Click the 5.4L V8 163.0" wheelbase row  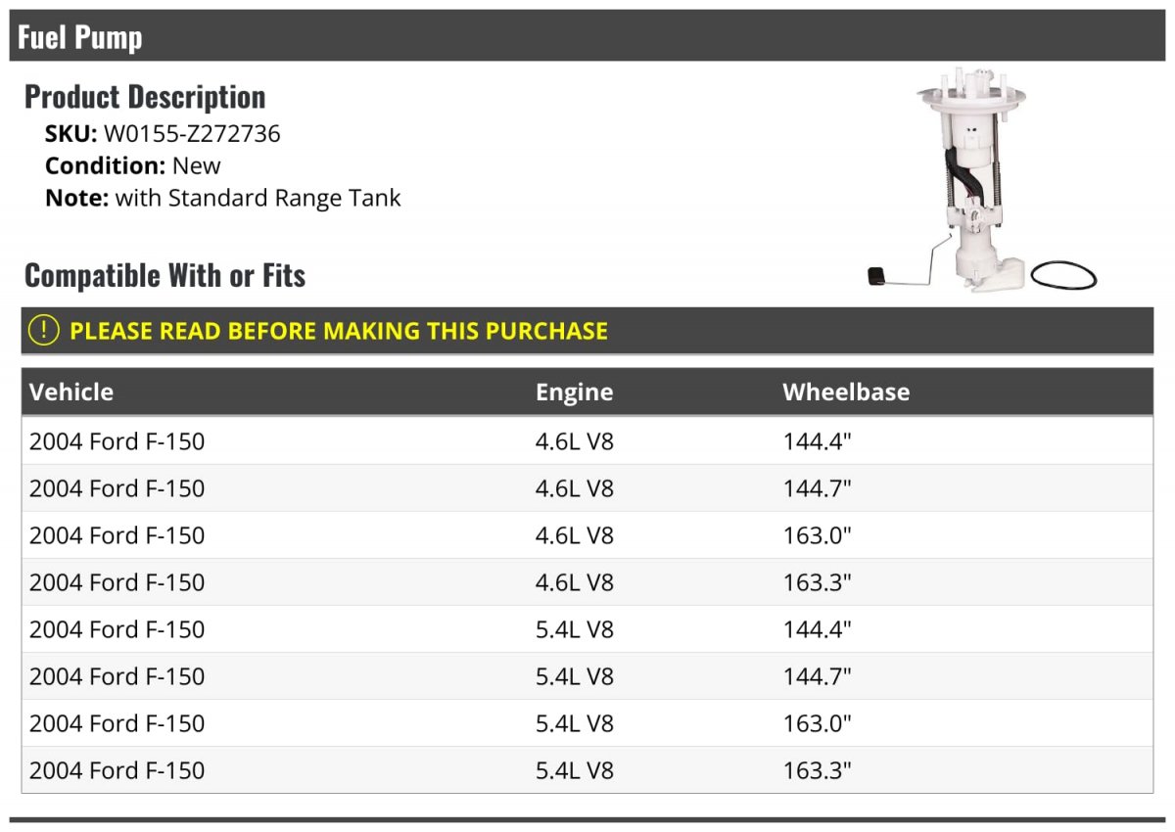tap(587, 723)
